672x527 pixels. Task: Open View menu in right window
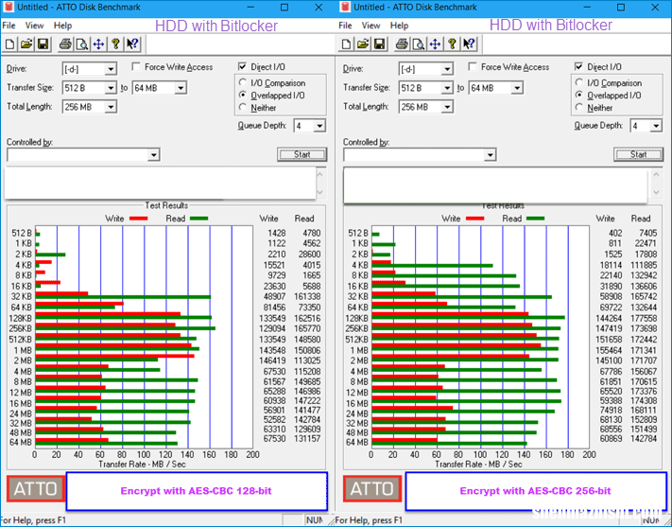pos(370,26)
